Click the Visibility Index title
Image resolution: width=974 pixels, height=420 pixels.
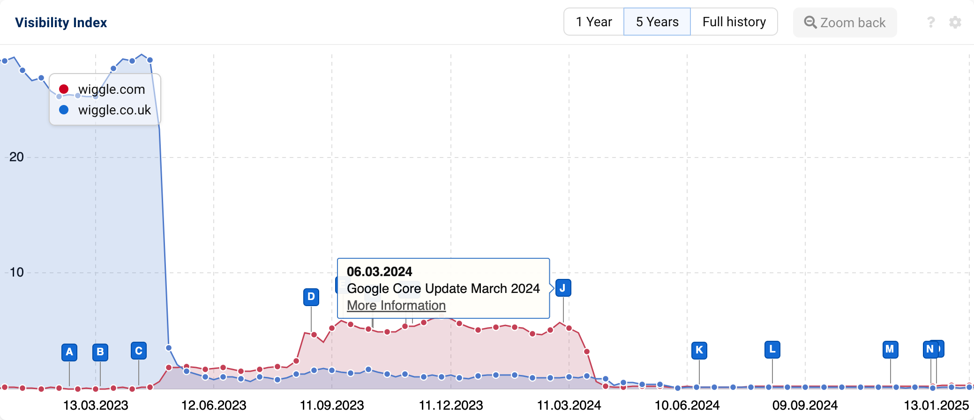pos(61,22)
